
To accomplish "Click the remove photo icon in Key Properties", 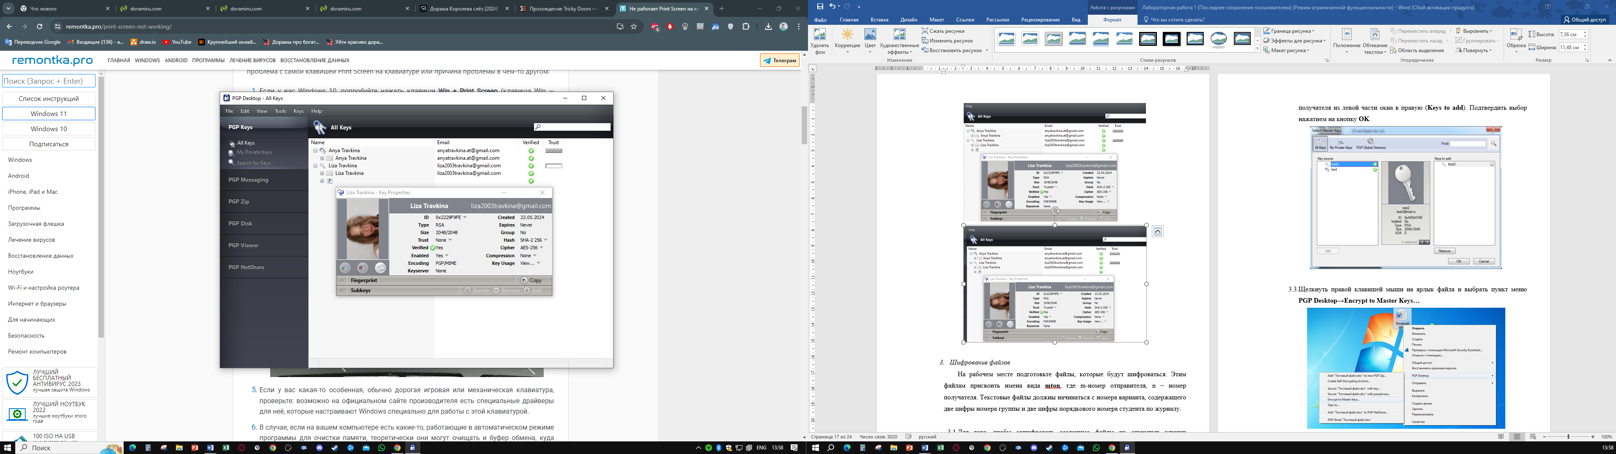I will (x=363, y=268).
